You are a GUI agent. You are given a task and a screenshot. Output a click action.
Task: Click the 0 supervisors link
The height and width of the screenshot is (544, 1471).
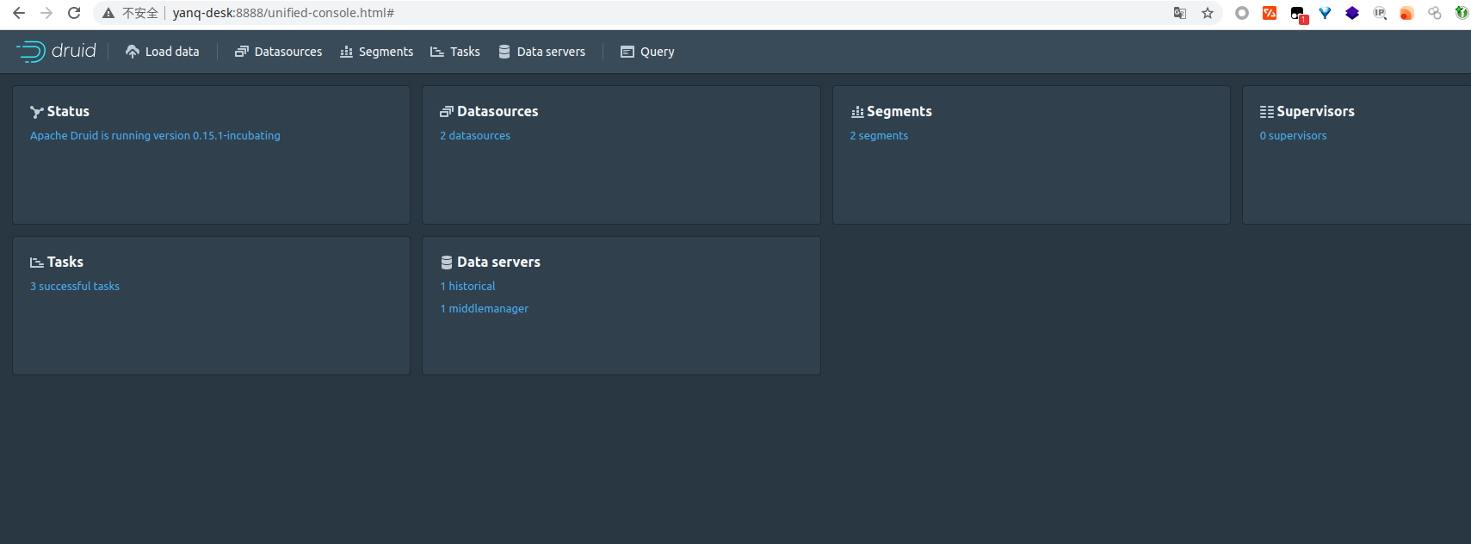[1293, 136]
